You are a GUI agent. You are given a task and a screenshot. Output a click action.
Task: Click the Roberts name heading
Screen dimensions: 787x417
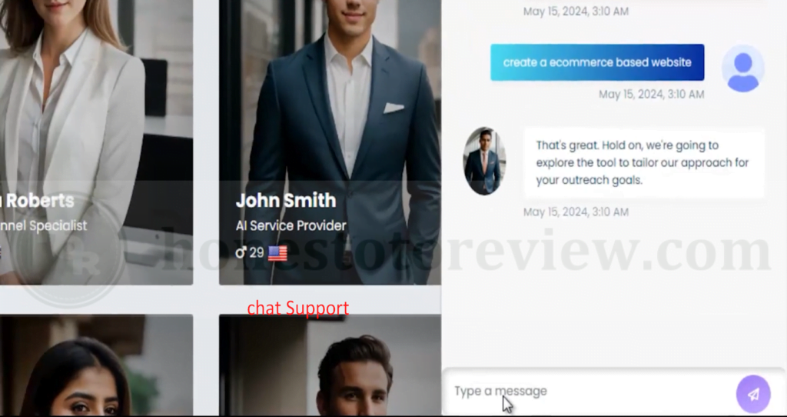[39, 201]
